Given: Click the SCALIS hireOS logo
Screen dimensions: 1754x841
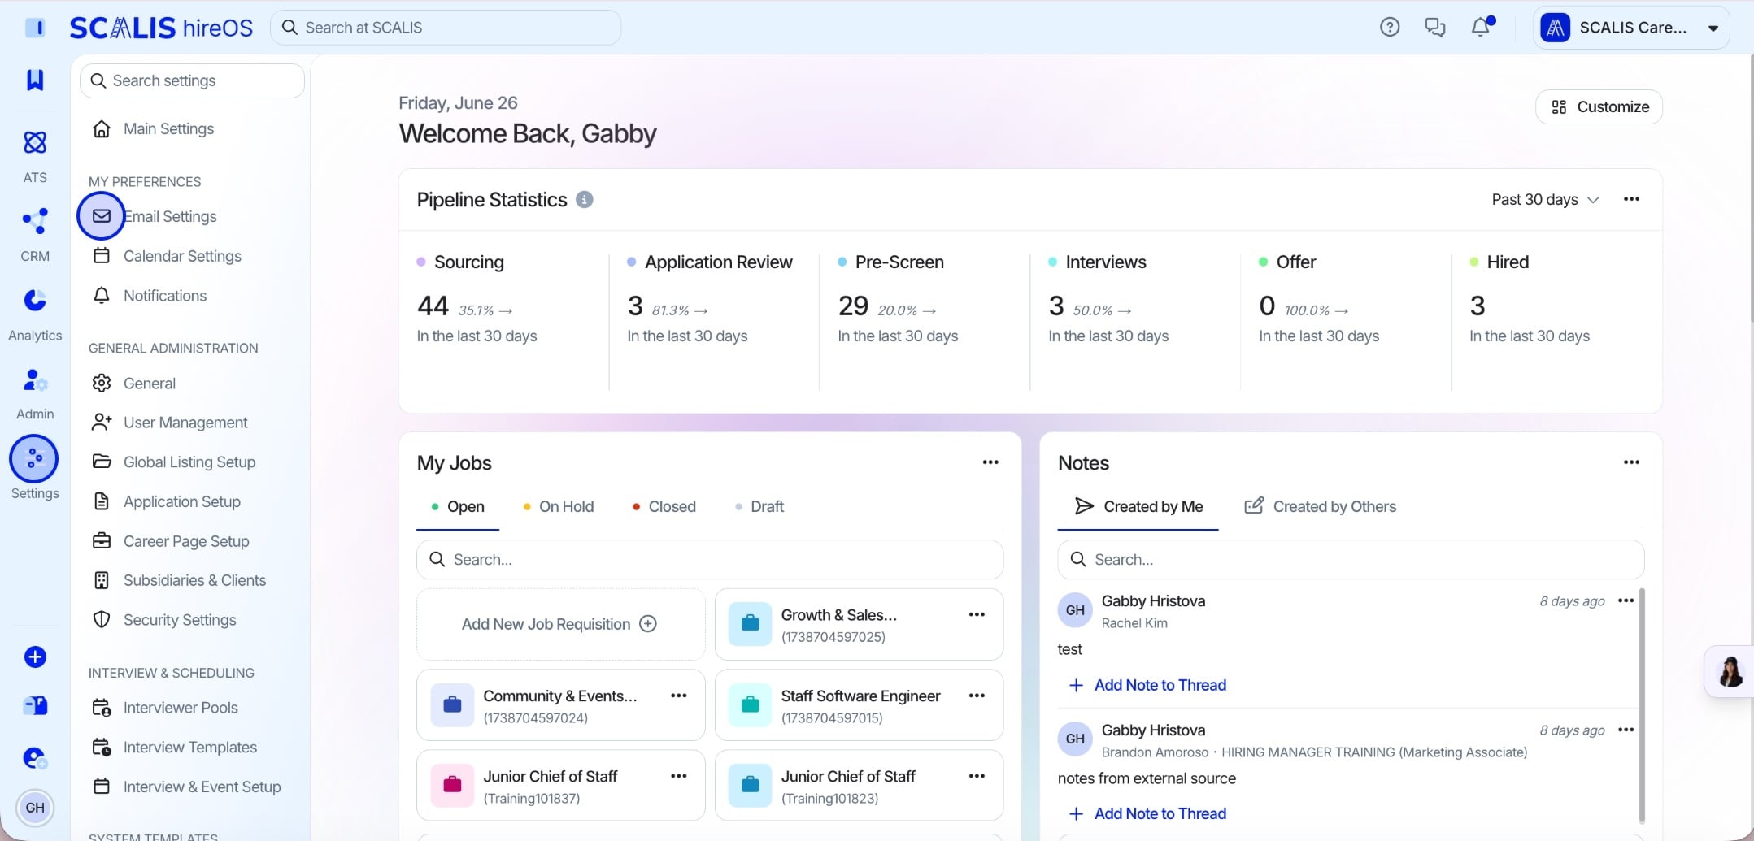Looking at the screenshot, I should [161, 28].
